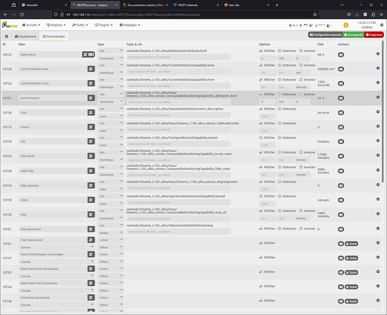Click the Configuration avancée button
Screen dimensions: 387x315
pos(324,35)
